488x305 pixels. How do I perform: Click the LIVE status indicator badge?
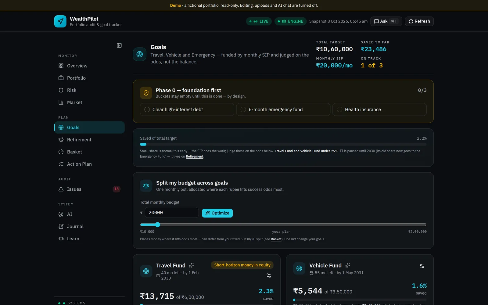tap(259, 21)
